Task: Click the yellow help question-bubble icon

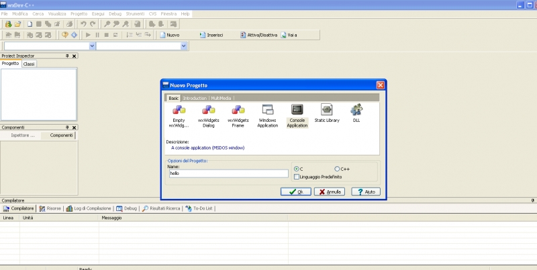Action: (64, 35)
